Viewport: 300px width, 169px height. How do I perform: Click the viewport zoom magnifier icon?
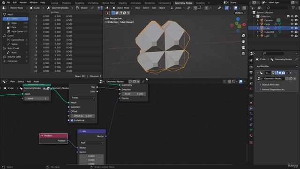[x=243, y=36]
